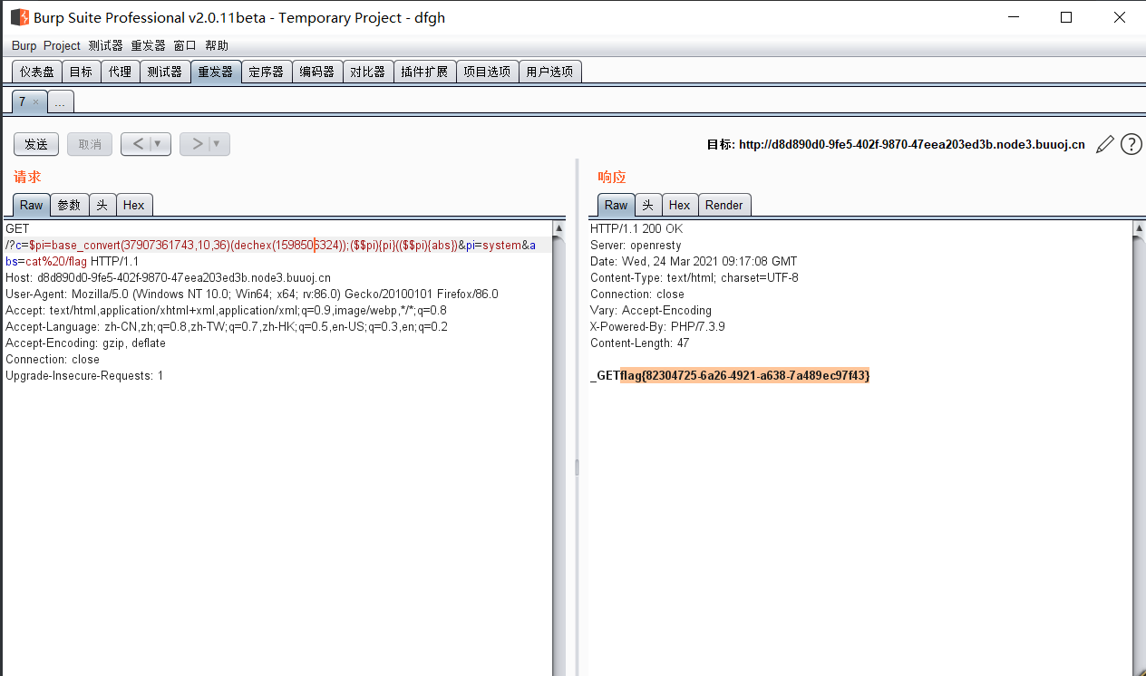
Task: Open the 测试器 menu in menu bar
Action: click(105, 45)
